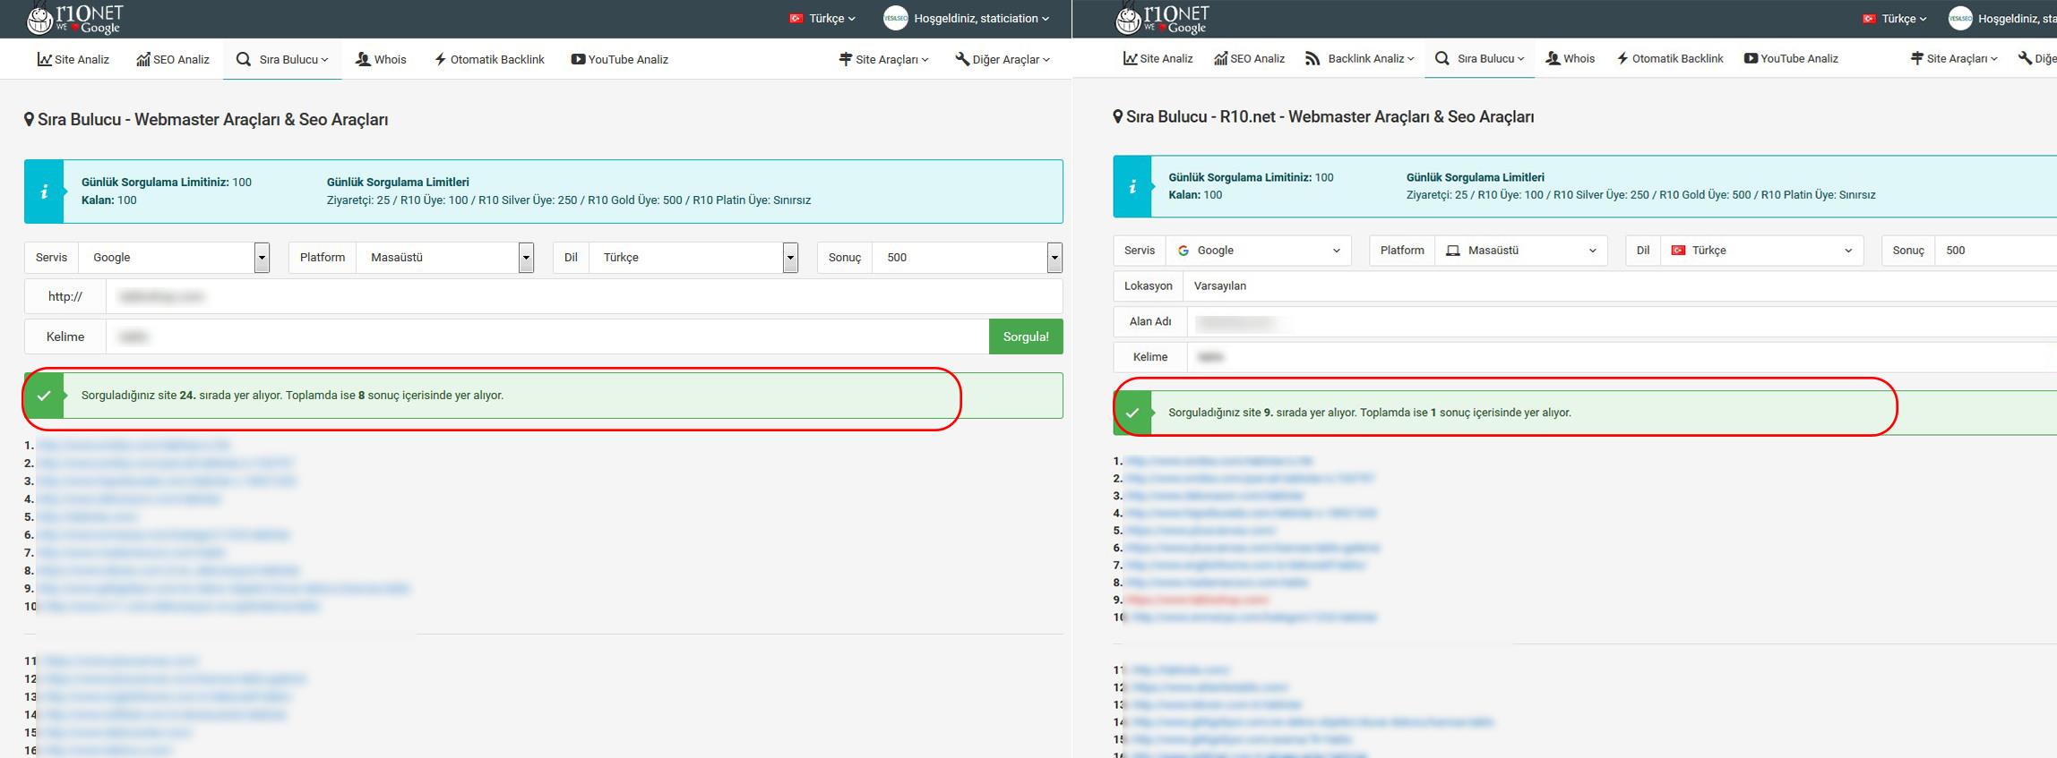Open YouTube Analiz link on right page
This screenshot has height=758, width=2057.
(1791, 58)
